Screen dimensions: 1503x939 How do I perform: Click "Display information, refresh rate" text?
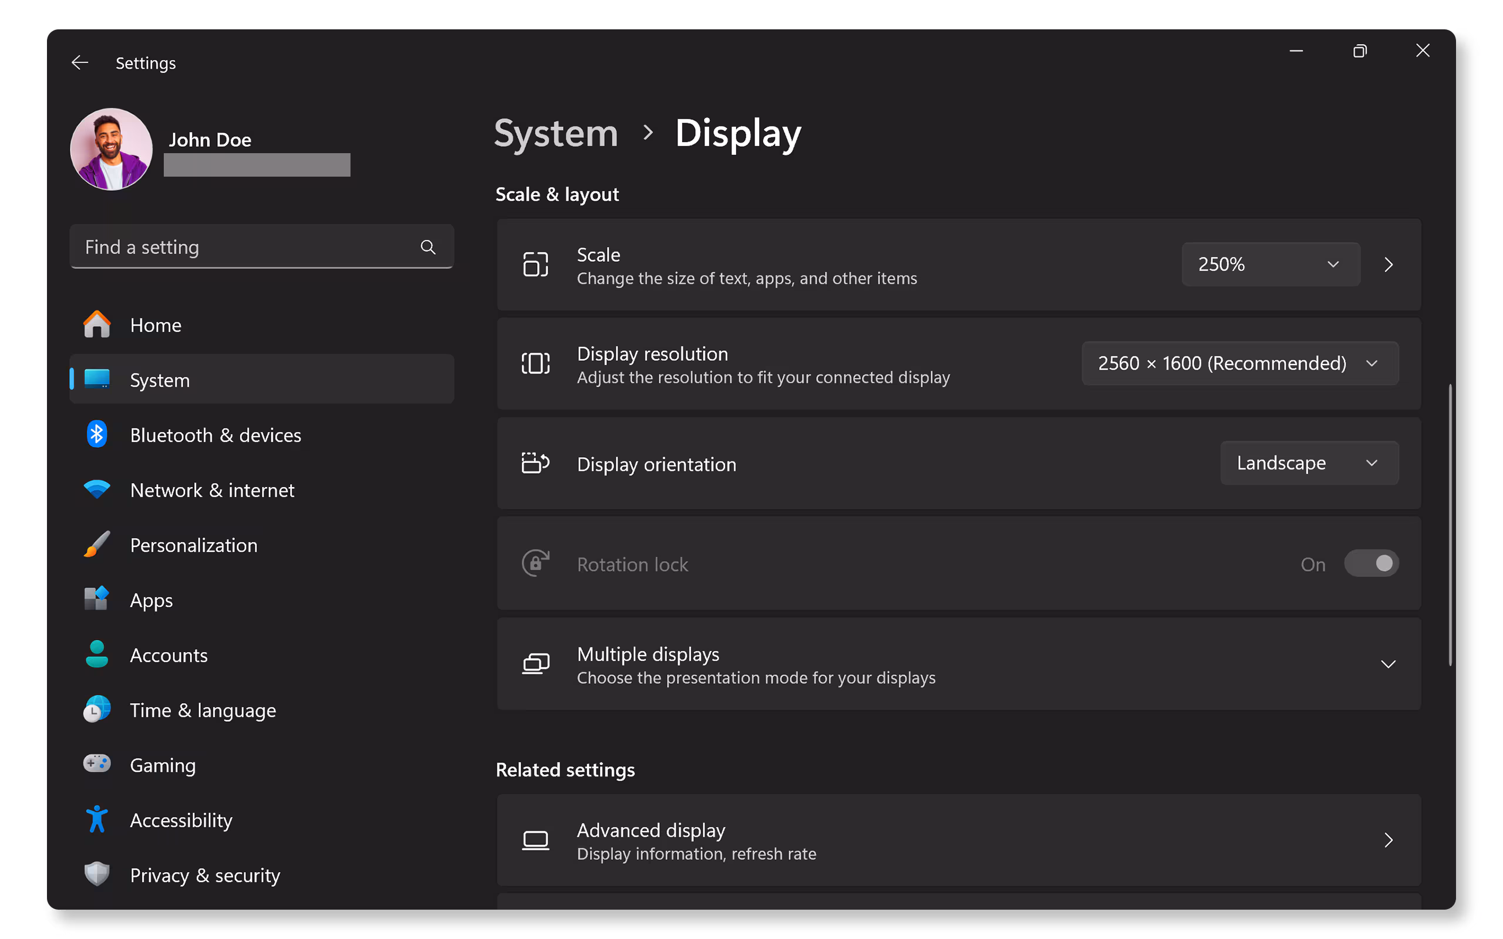coord(696,854)
